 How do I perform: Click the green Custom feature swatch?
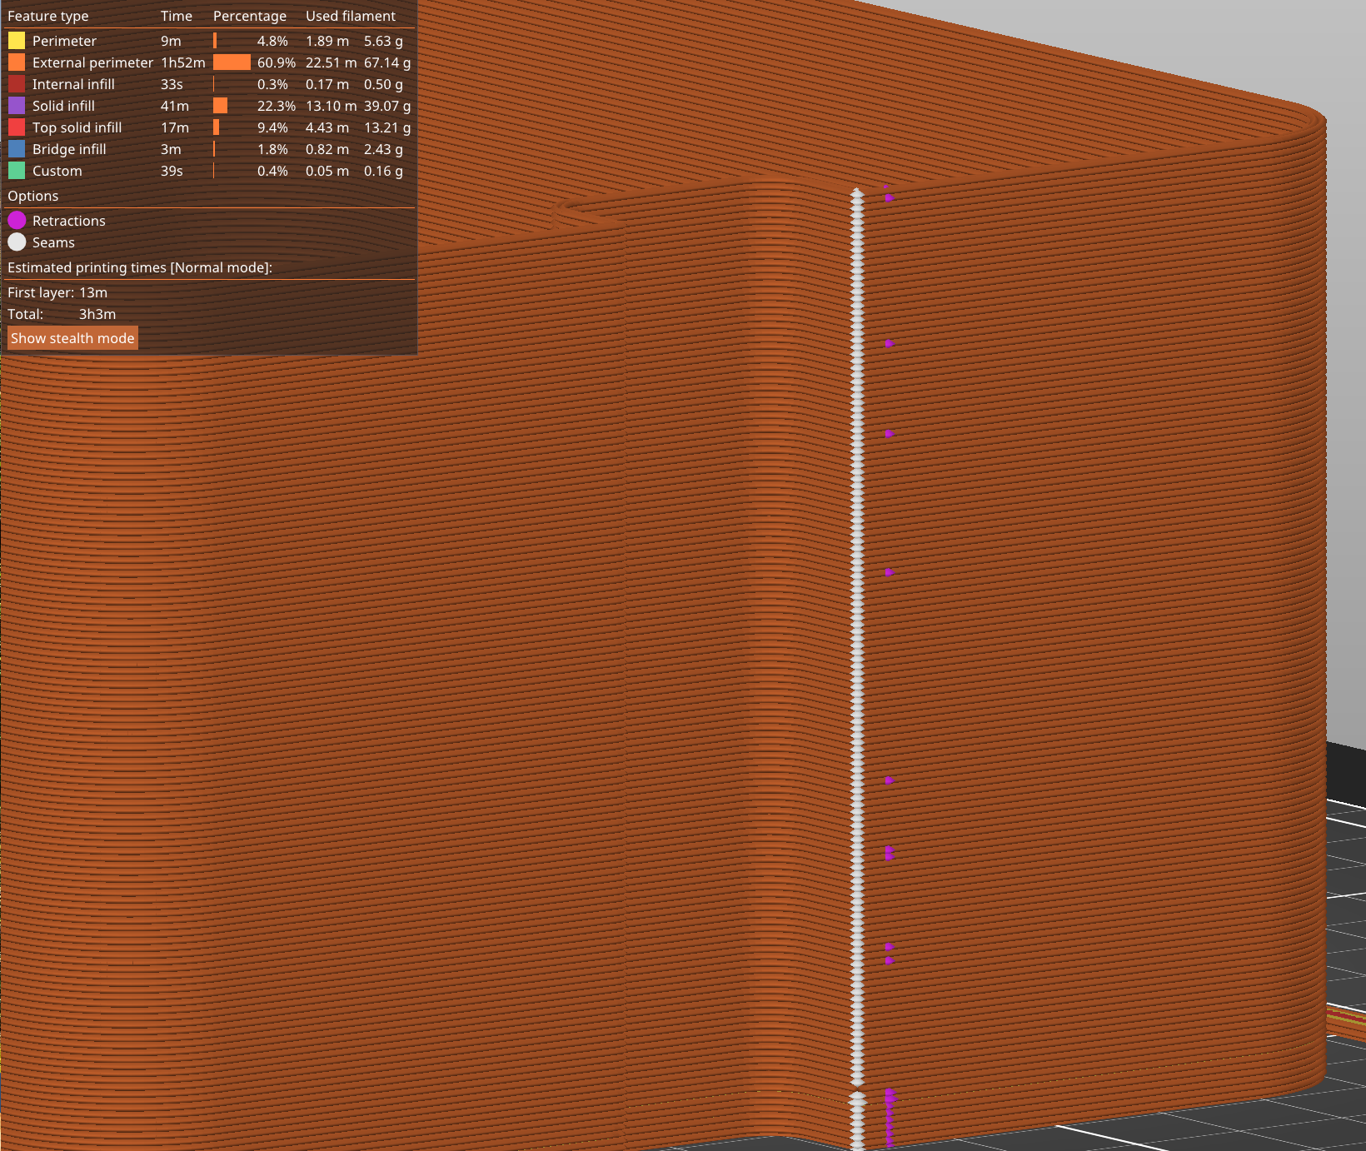coord(17,170)
